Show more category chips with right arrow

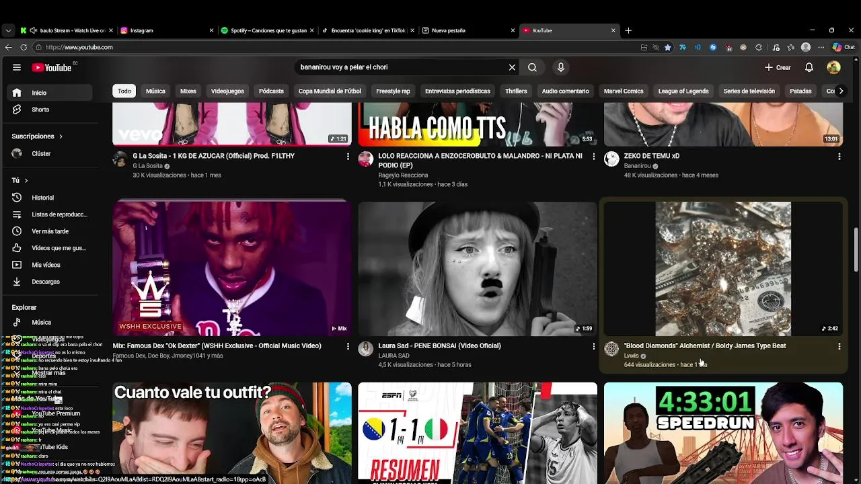coord(840,91)
